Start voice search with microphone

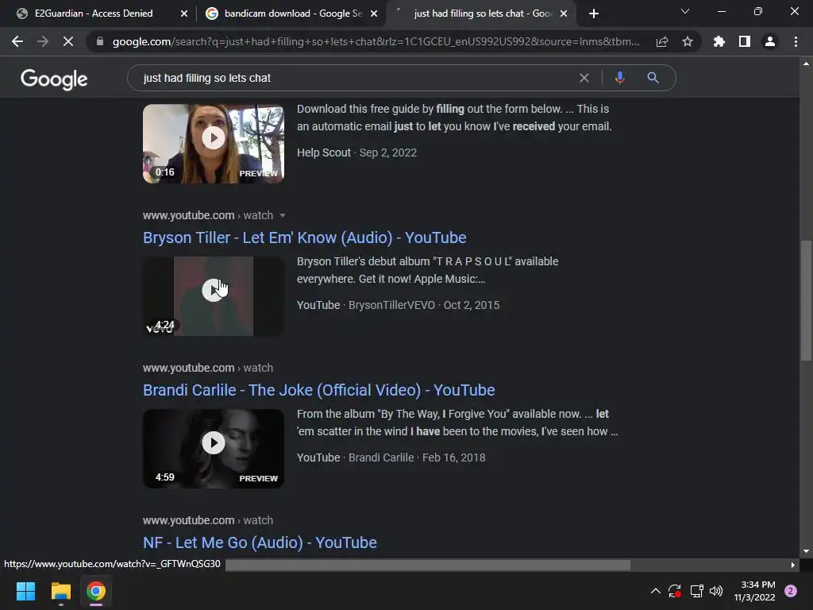coord(619,78)
